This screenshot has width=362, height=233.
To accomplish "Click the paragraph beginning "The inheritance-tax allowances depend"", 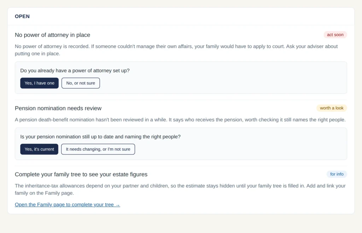I will pyautogui.click(x=180, y=190).
